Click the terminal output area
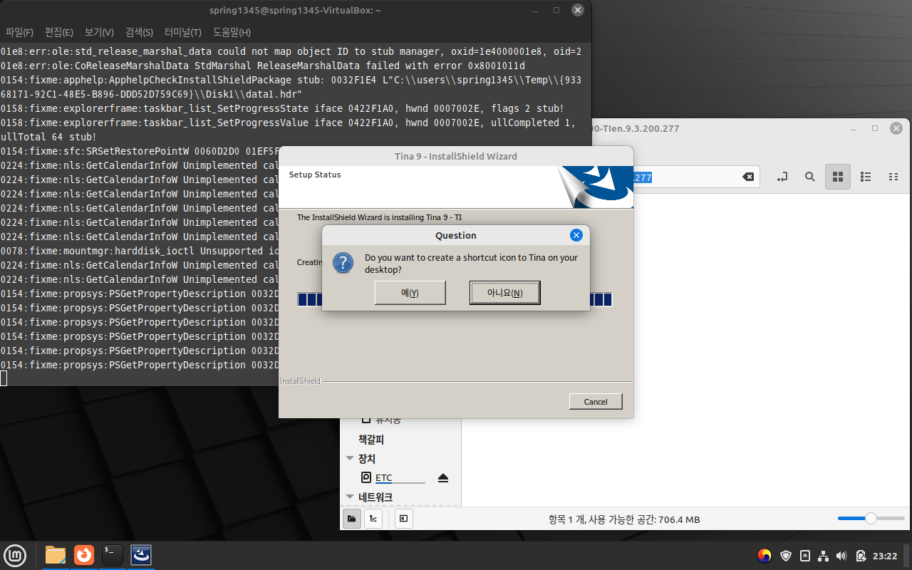This screenshot has height=570, width=912. pos(139,214)
